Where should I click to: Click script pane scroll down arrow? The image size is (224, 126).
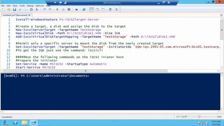(x=222, y=68)
